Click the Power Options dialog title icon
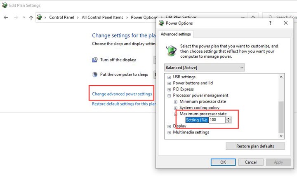The width and height of the screenshot is (297, 192). [161, 23]
